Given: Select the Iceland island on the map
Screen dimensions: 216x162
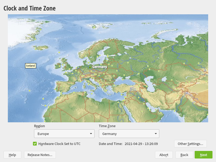Looking at the screenshot, I should point(41,48).
